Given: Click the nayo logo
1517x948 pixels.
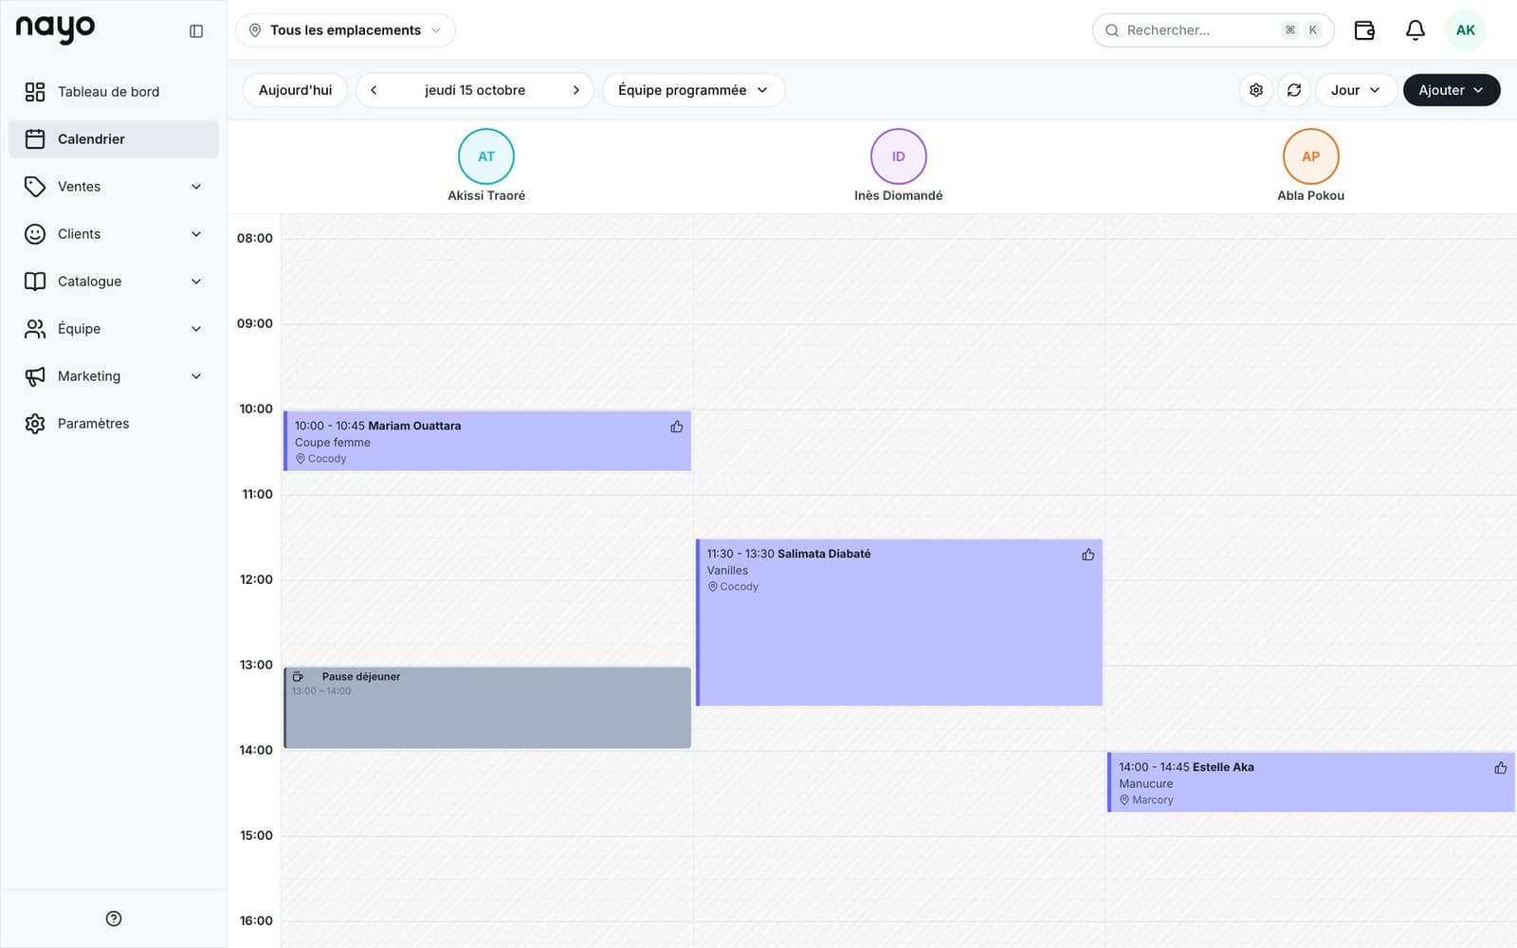Looking at the screenshot, I should [x=55, y=29].
